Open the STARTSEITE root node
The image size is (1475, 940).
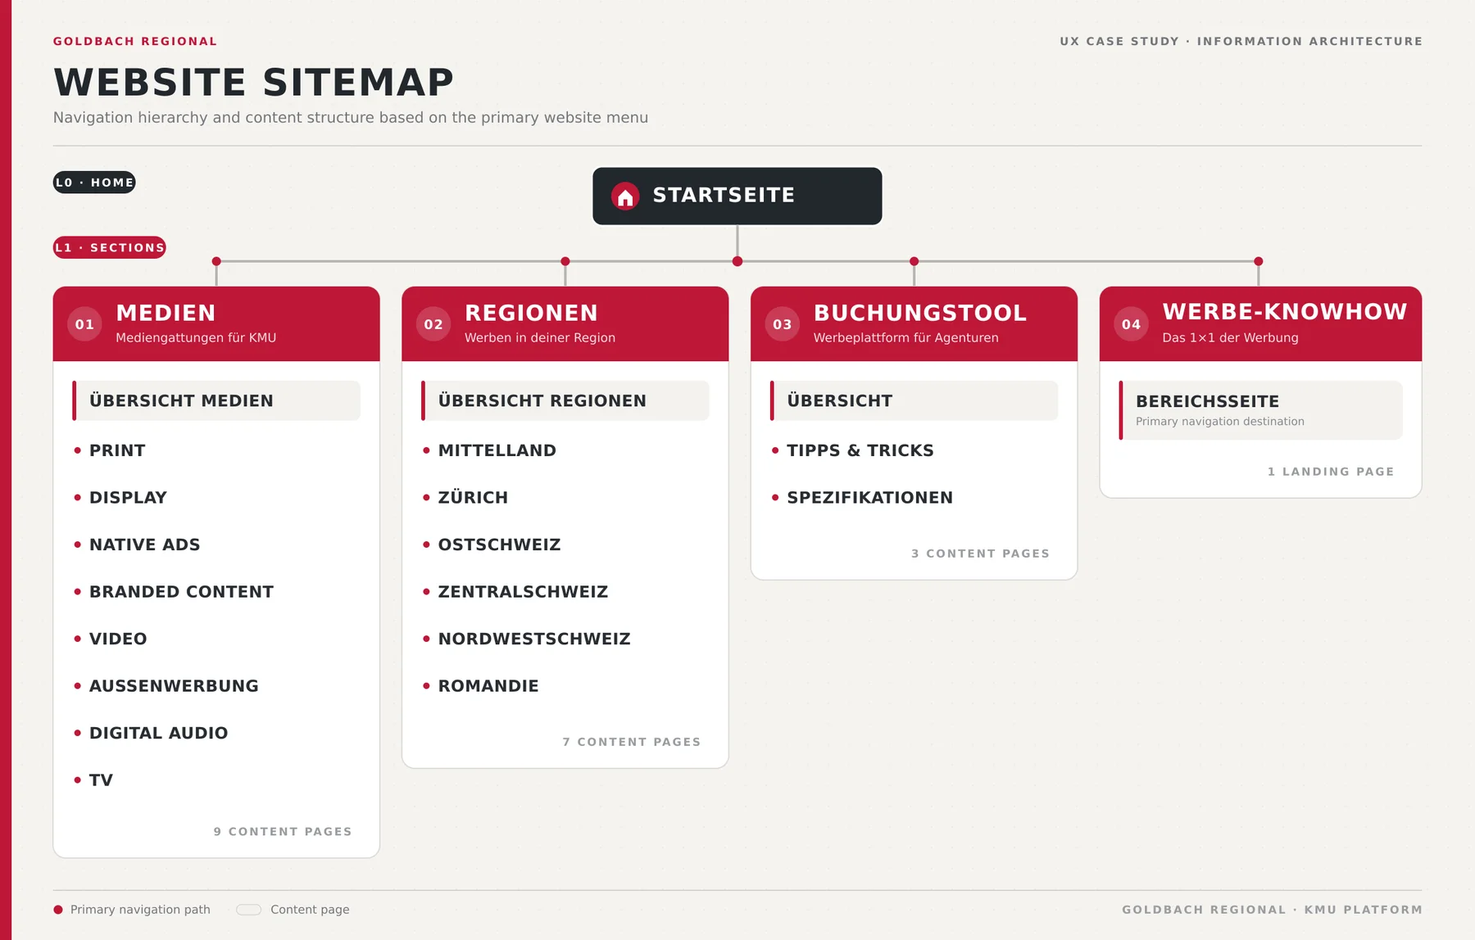coord(737,197)
